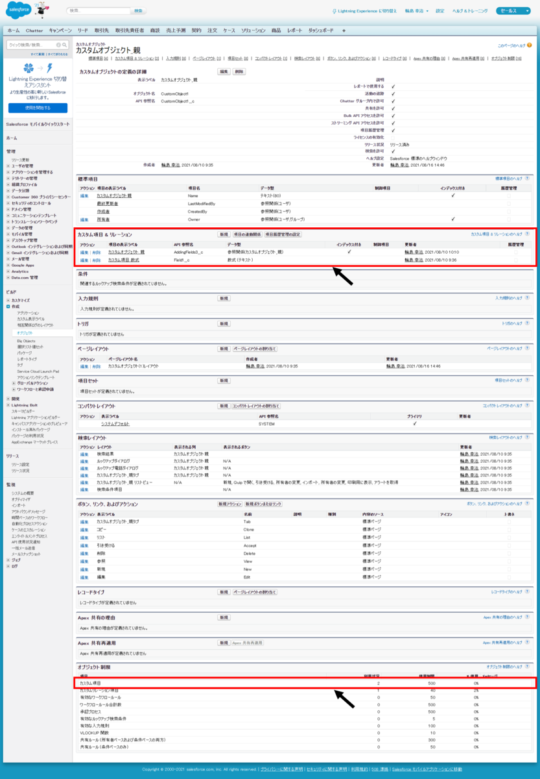Select Big Objects item in setup sidebar
Image resolution: width=540 pixels, height=779 pixels.
26,340
